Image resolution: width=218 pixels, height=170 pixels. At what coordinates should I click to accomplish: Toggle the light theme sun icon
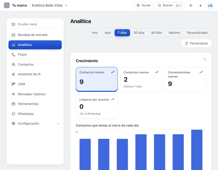(x=200, y=5)
